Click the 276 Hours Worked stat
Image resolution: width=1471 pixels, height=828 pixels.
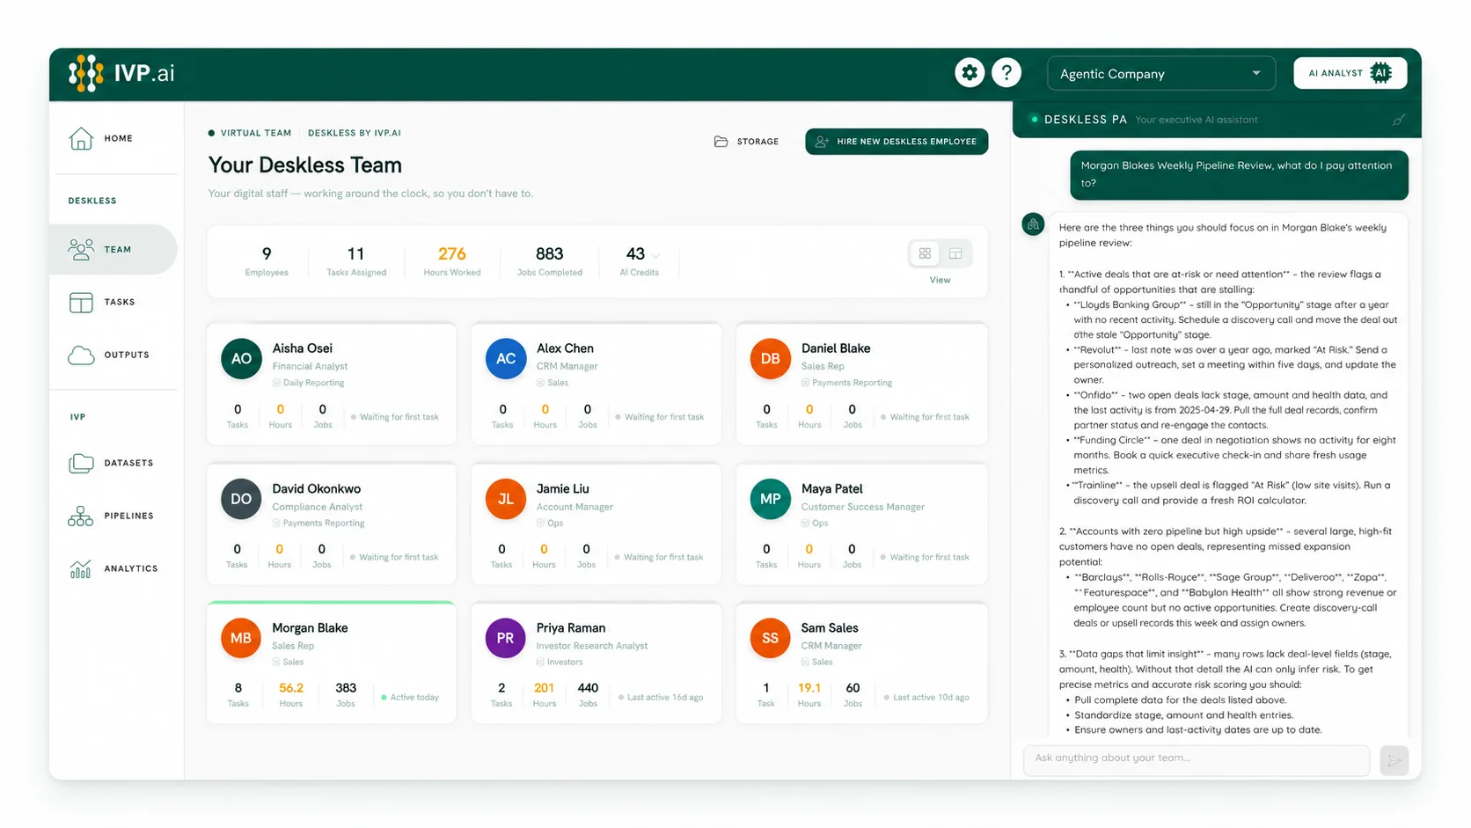pos(452,260)
